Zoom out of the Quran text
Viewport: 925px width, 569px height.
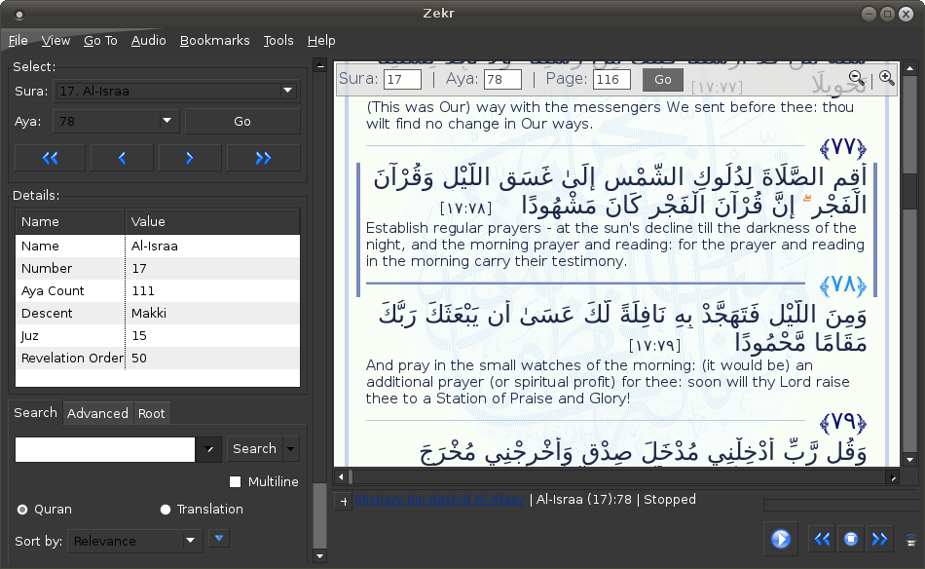(855, 78)
